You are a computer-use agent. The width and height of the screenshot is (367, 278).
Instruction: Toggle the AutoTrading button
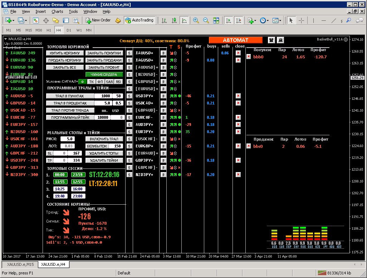140,20
